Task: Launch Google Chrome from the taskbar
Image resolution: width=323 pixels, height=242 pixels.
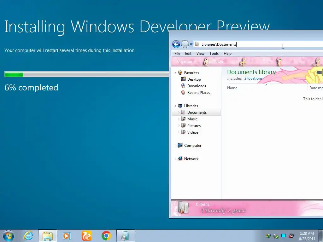Action: (x=106, y=236)
